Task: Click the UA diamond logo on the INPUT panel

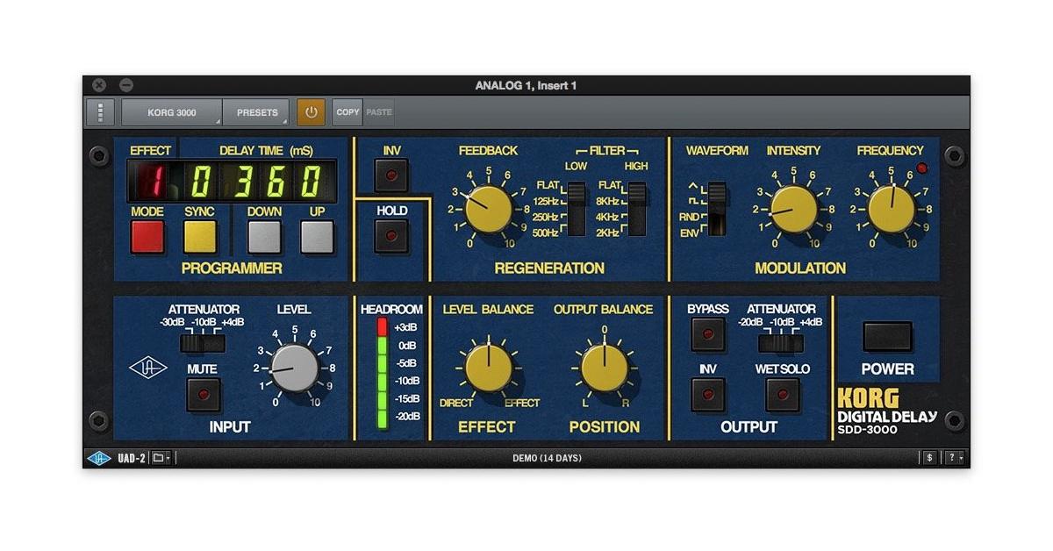Action: (x=149, y=369)
